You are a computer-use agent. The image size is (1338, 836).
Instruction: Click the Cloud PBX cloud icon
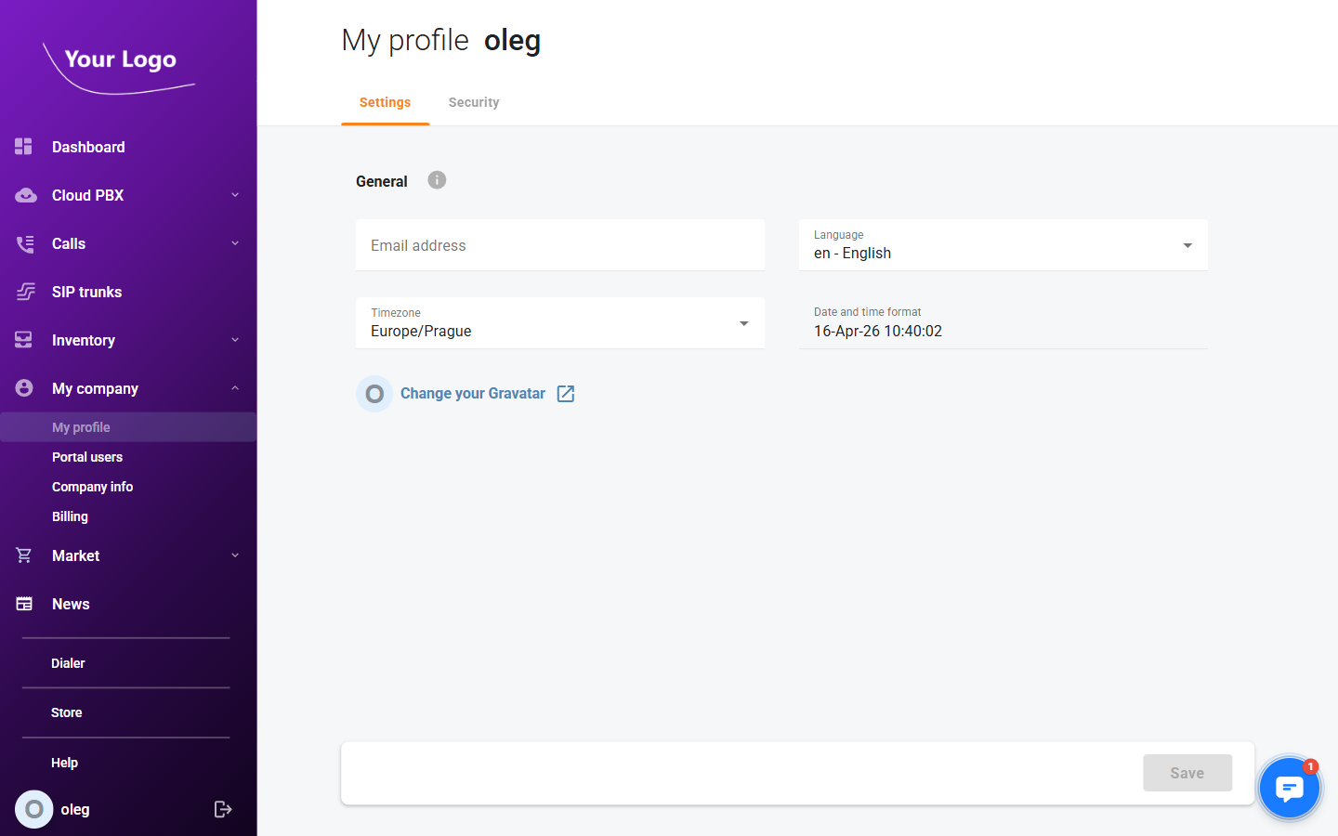point(23,195)
